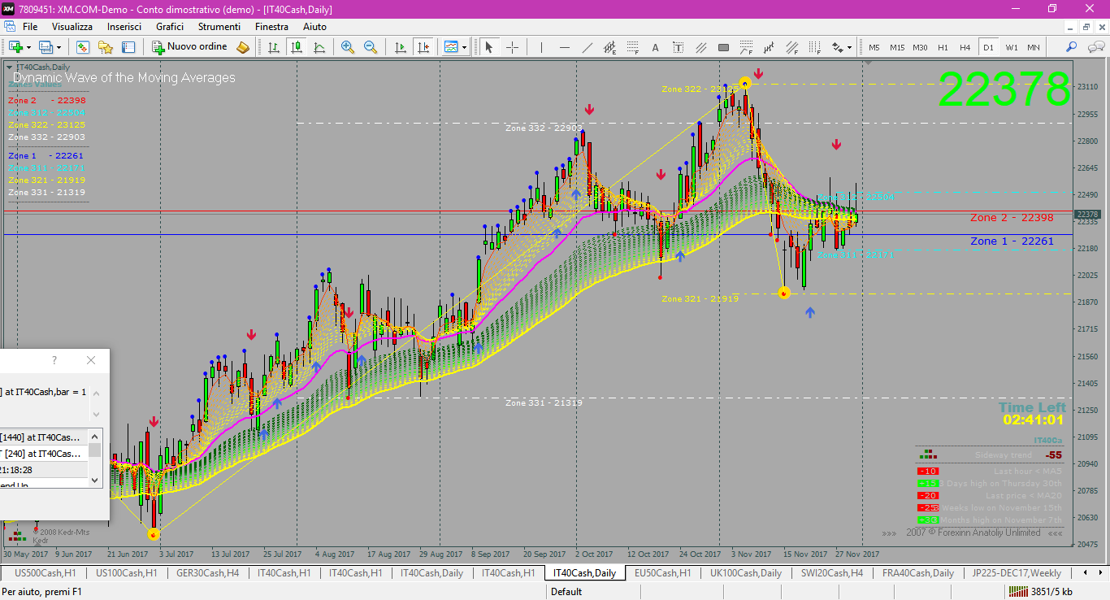
Task: Zoom out of the chart
Action: click(371, 47)
